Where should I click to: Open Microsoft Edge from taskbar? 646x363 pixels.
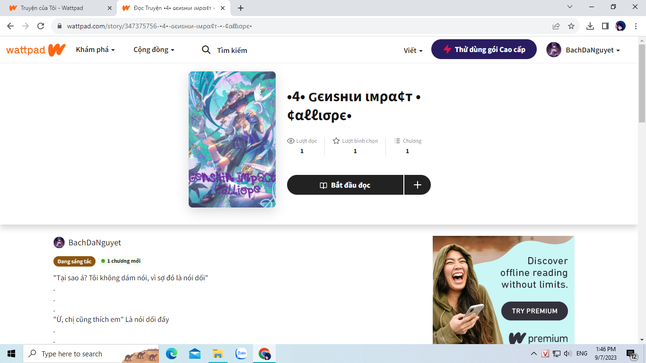pos(172,354)
